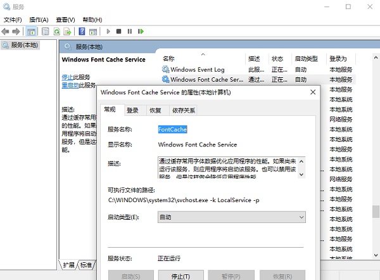The width and height of the screenshot is (380, 280).
Task: Click display name Windows Font Cache Service text
Action: [x=198, y=144]
